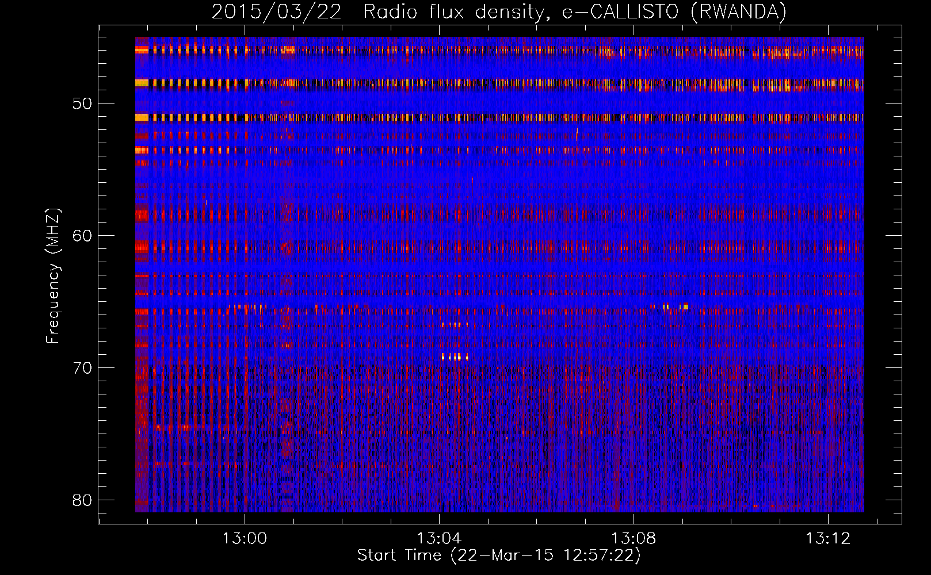The width and height of the screenshot is (931, 575).
Task: Click the 13:00 time tick label
Action: click(x=245, y=539)
